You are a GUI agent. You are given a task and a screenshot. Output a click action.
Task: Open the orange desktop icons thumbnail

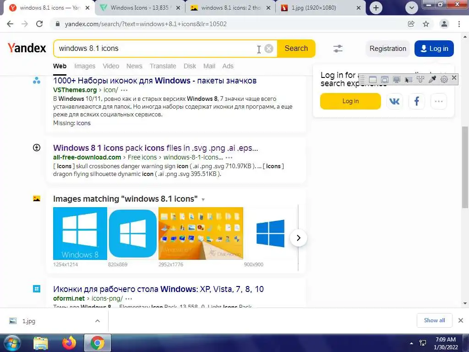(x=201, y=233)
